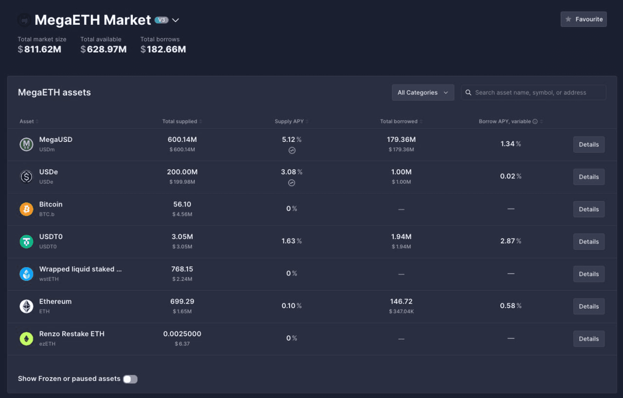Open Details for Ethereum
This screenshot has height=398, width=623.
[589, 306]
